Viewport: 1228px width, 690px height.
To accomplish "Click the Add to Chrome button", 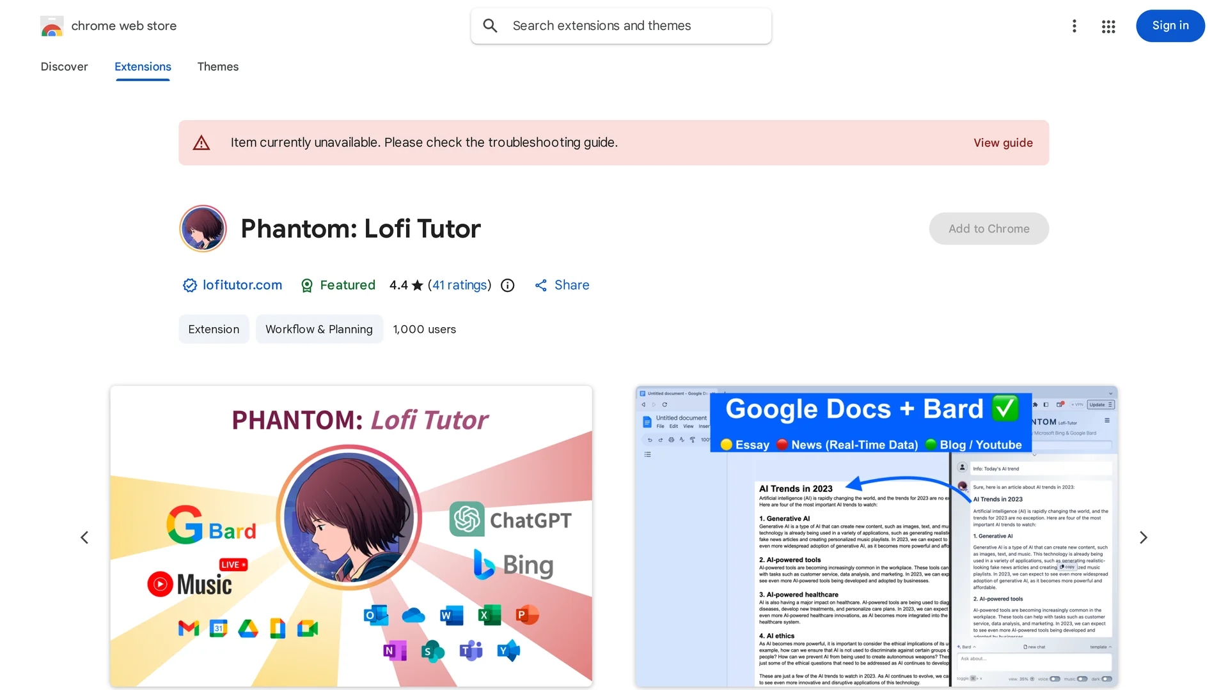I will (989, 229).
